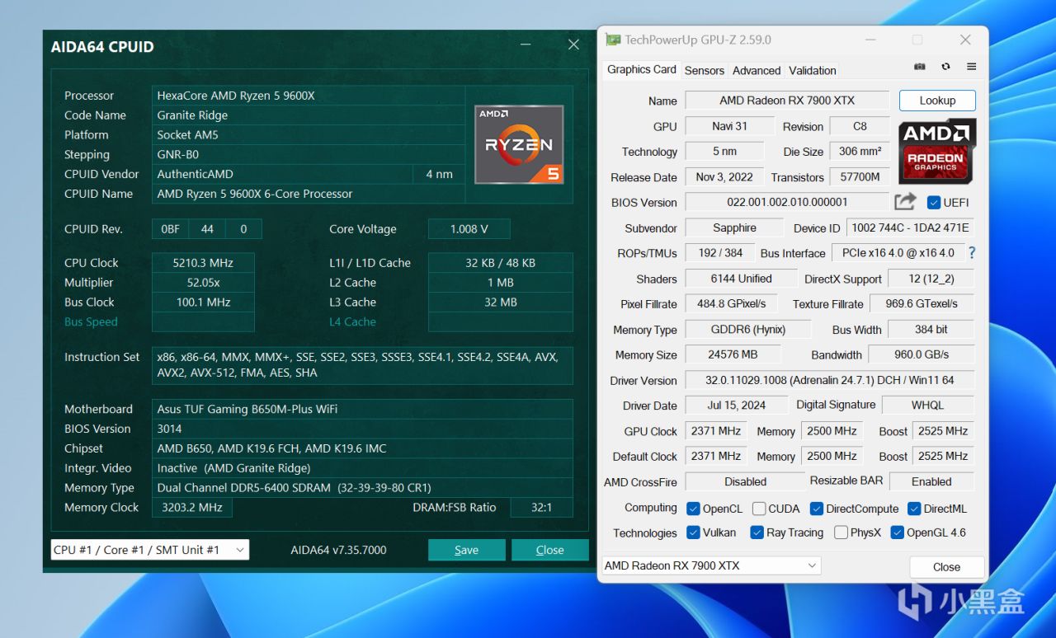Open the Advanced tab
This screenshot has height=638, width=1056.
click(756, 70)
